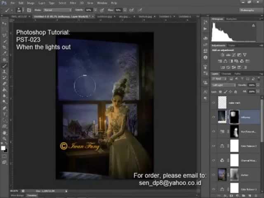This screenshot has height=198, width=264.
Task: Click Lock image pixels brush icon
Action: point(225,92)
